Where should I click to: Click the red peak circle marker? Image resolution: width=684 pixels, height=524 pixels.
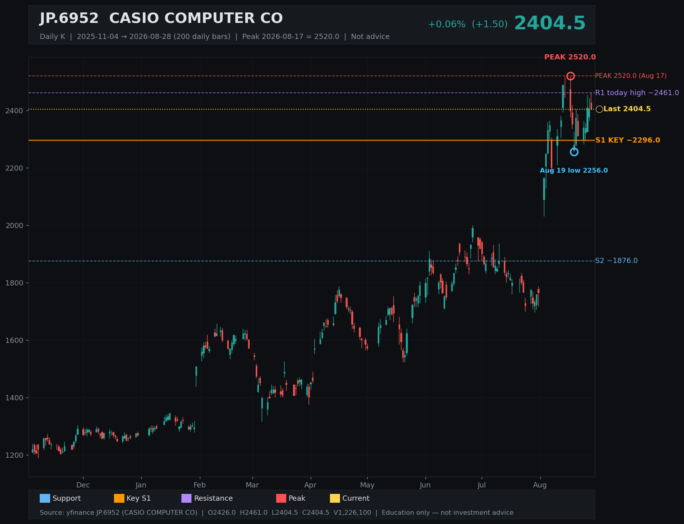(x=570, y=76)
